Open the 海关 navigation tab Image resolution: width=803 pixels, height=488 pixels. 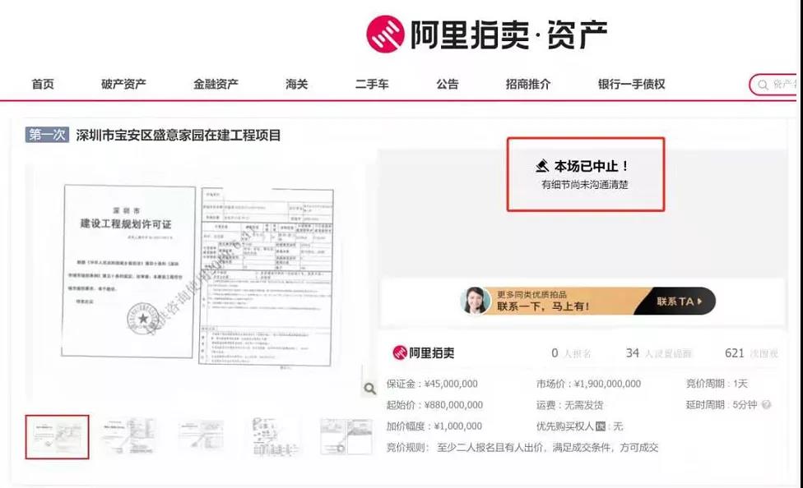point(297,84)
